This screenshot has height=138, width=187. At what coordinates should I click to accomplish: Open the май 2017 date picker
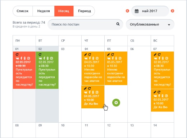tap(150, 11)
